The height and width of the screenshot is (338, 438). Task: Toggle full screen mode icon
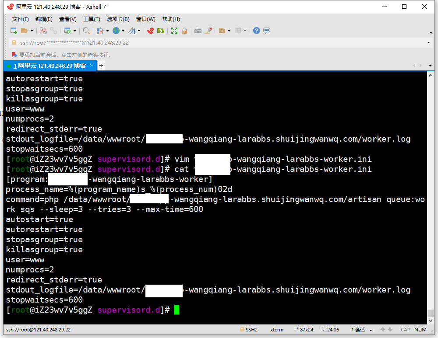point(174,31)
